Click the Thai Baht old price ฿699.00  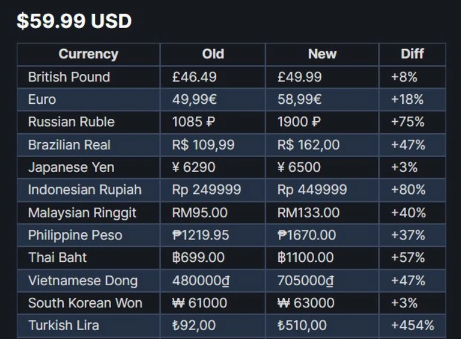coord(198,258)
